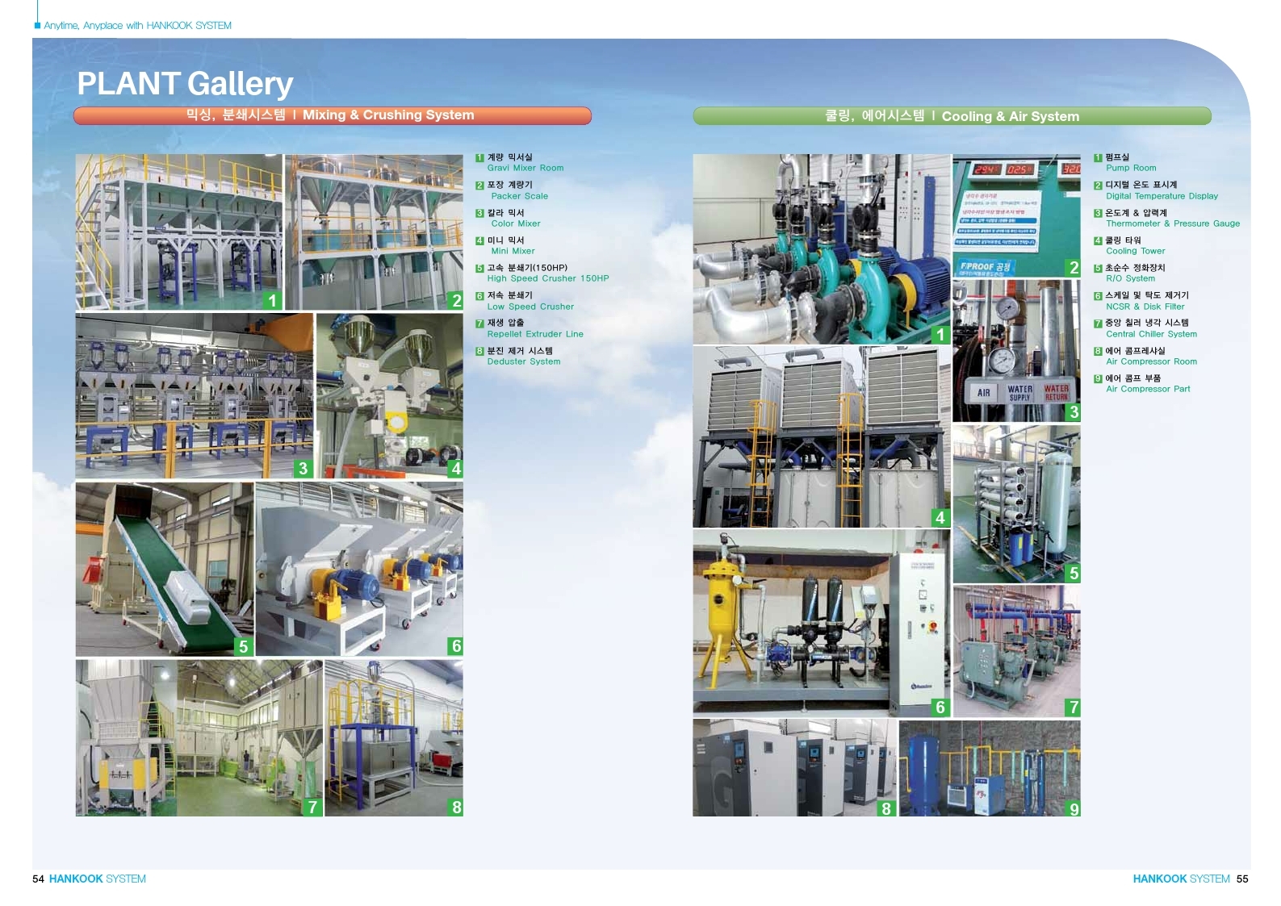The height and width of the screenshot is (906, 1281).
Task: Click the 'PLANT Gallery' page title
Action: (185, 84)
